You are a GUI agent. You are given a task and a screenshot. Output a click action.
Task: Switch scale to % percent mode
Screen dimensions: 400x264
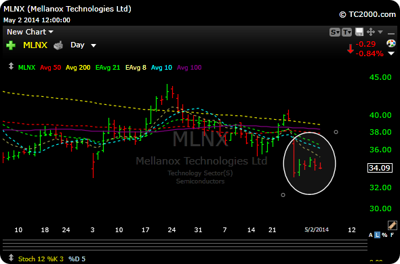tap(384, 235)
